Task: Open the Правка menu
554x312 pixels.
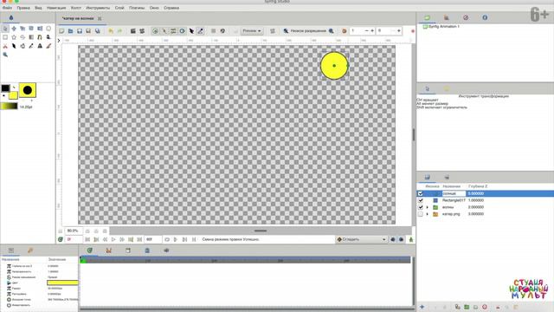Action: coord(23,8)
